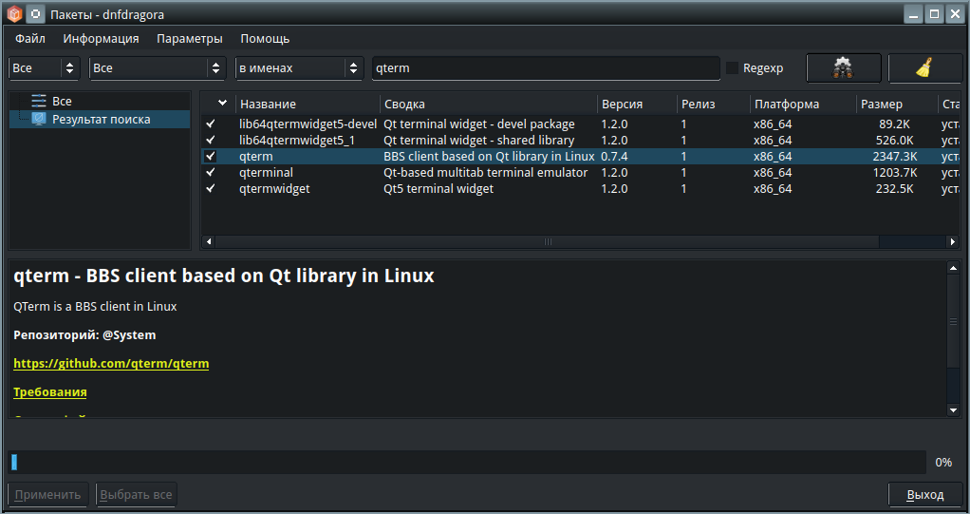Uncheck lib64qtermwidget5-devel package checkbox

coord(211,124)
